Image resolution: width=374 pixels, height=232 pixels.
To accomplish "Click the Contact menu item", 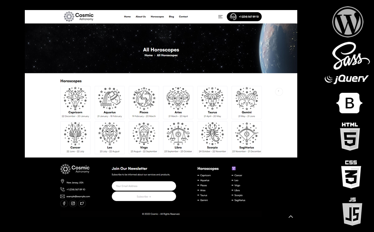I will click(183, 17).
